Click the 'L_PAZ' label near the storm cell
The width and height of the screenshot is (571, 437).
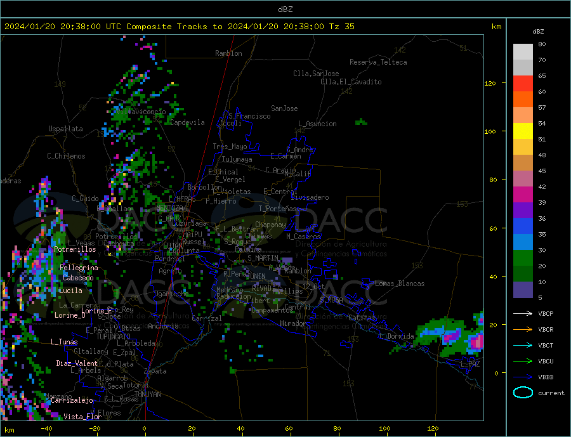(x=470, y=364)
